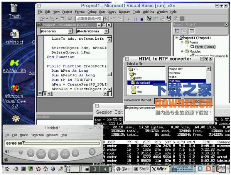The width and height of the screenshot is (231, 175).
Task: Open Toolbox from the VB toolbar
Action: click(175, 19)
